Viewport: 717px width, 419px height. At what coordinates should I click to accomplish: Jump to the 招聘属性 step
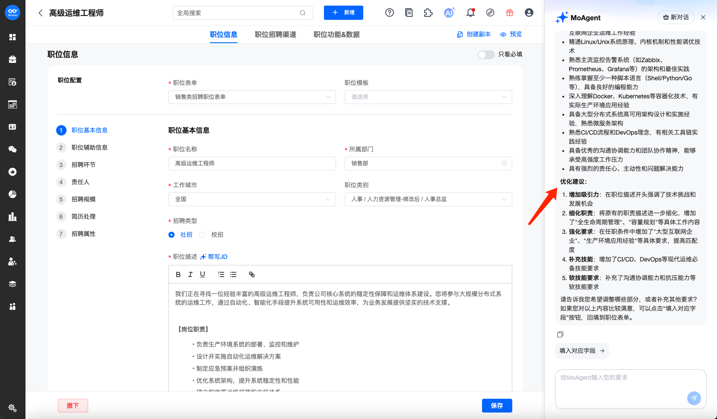coord(76,234)
